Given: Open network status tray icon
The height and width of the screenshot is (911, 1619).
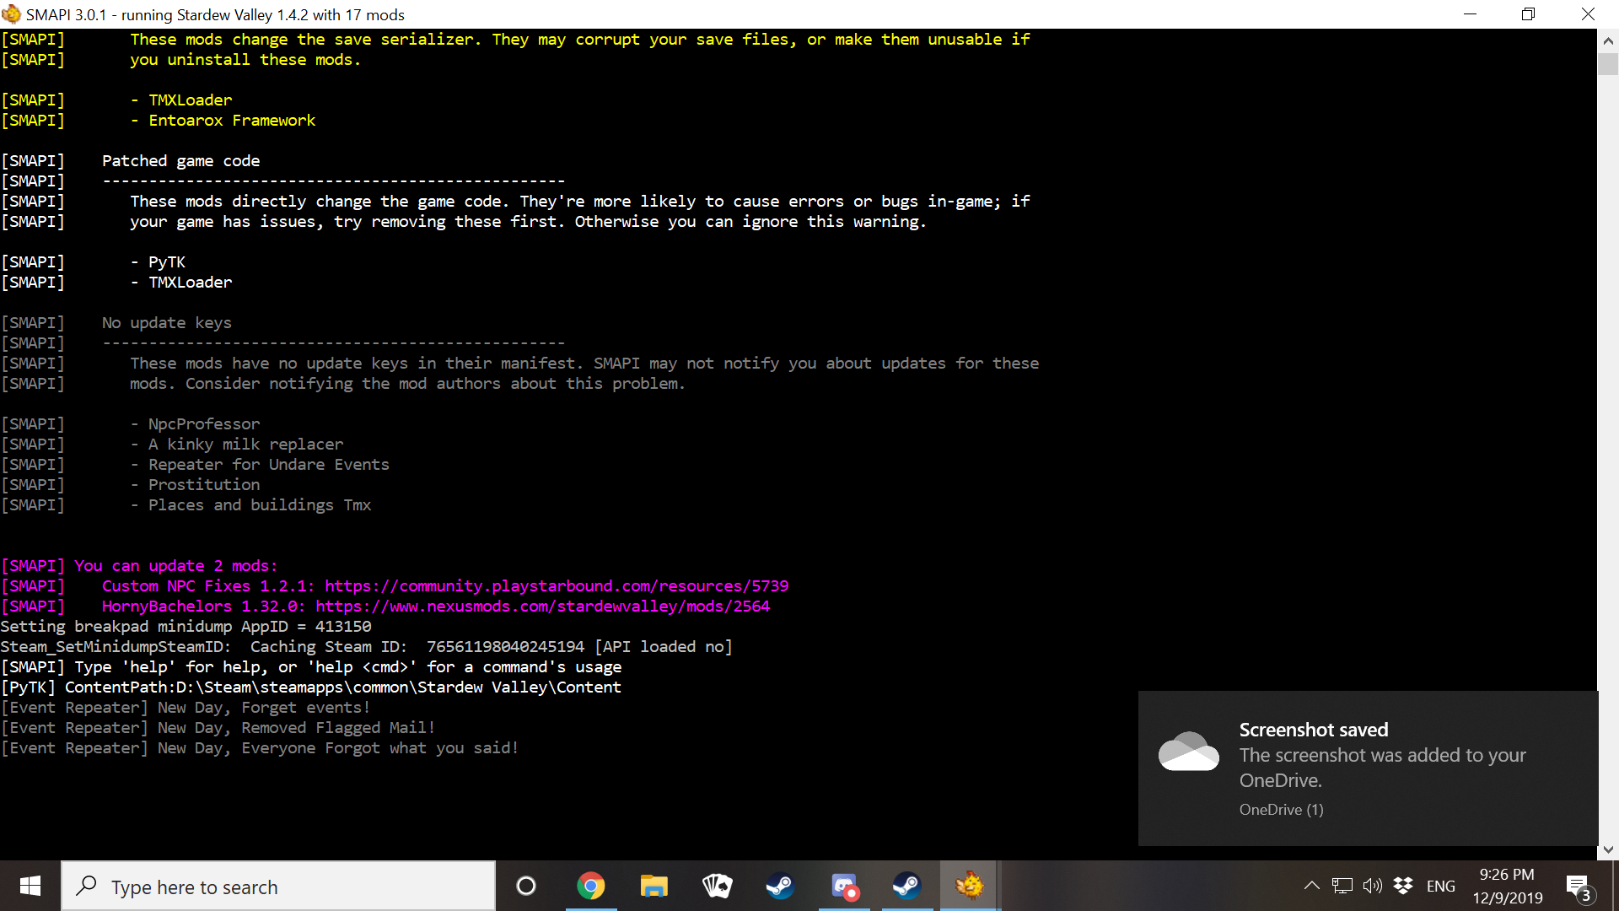Looking at the screenshot, I should point(1342,886).
